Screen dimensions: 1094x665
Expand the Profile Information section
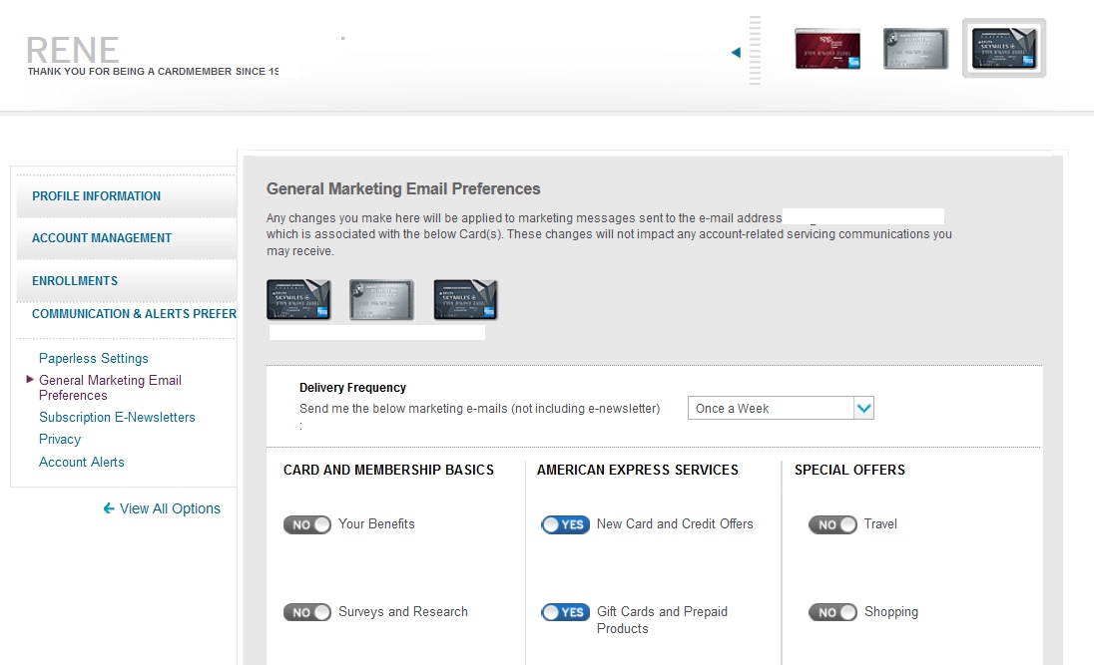[x=97, y=196]
